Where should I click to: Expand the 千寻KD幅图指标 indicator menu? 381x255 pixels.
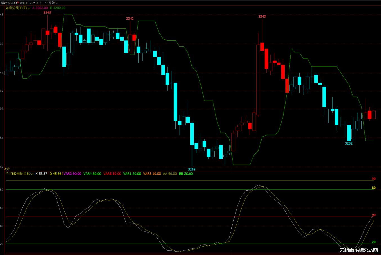(x=19, y=174)
